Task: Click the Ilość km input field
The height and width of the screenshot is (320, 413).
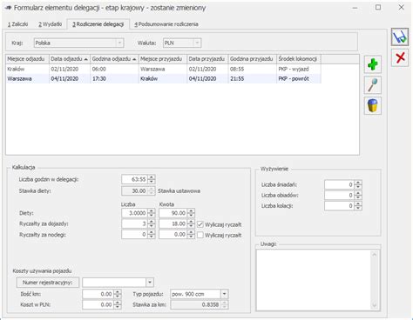Action: click(98, 294)
